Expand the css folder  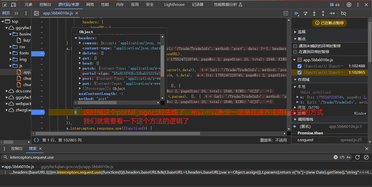(10, 47)
